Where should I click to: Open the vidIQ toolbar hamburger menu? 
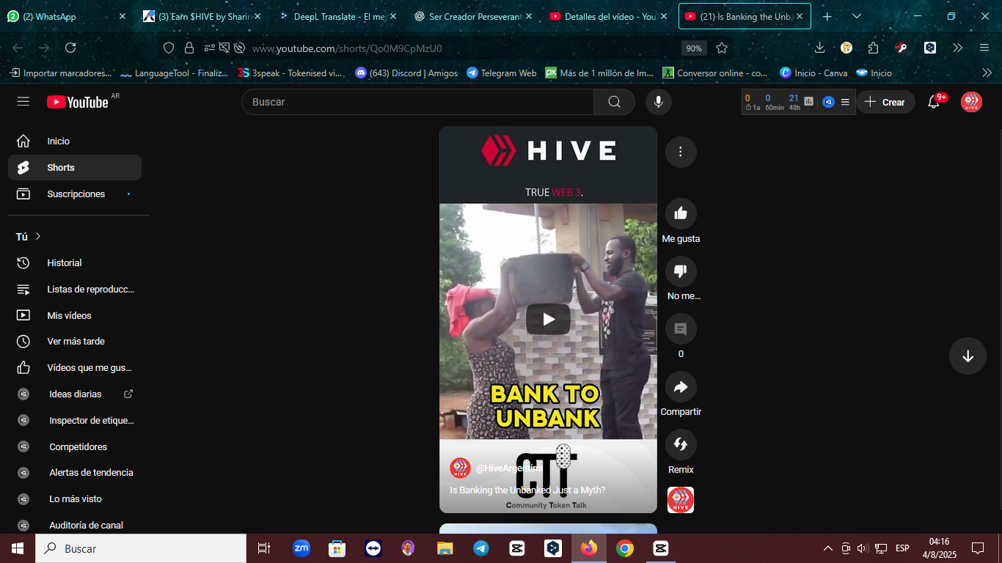pyautogui.click(x=845, y=102)
